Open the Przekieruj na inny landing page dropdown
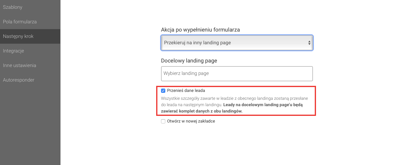This screenshot has height=165, width=412. click(237, 43)
